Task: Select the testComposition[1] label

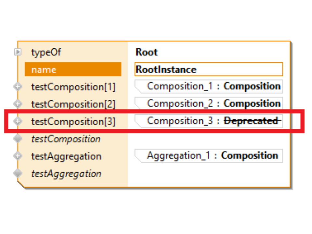Action: [73, 87]
